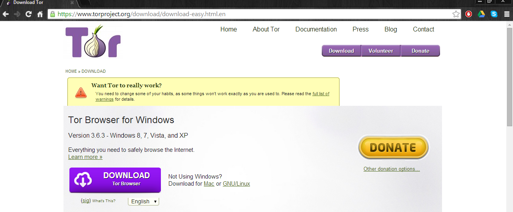Open the Google Drive extension icon

(481, 14)
